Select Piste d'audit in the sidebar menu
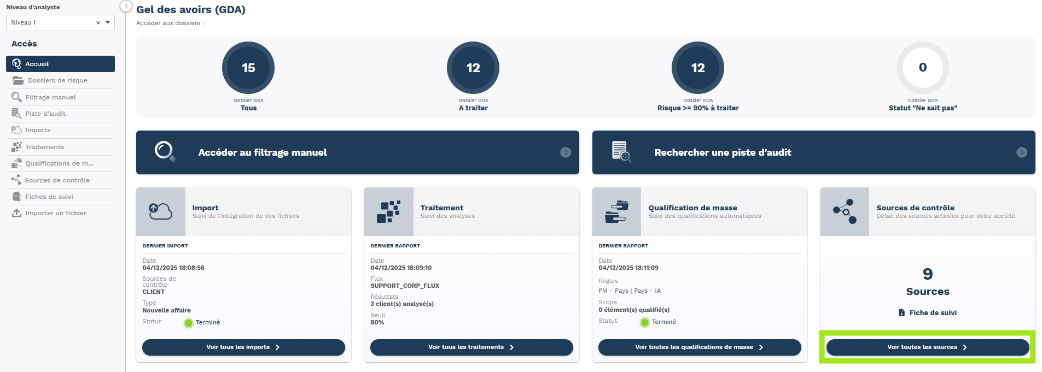1042x372 pixels. 45,114
